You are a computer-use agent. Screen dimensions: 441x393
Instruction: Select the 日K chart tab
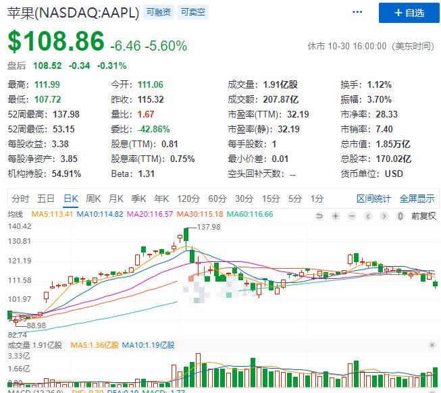pos(71,199)
